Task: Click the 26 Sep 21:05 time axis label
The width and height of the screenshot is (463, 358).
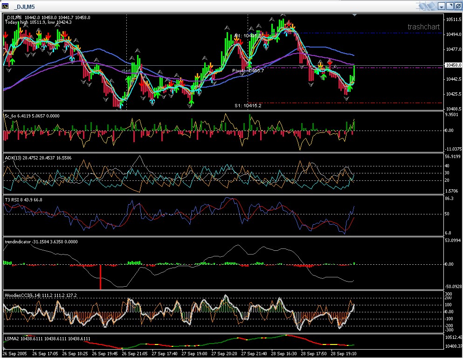Action: [x=135, y=354]
